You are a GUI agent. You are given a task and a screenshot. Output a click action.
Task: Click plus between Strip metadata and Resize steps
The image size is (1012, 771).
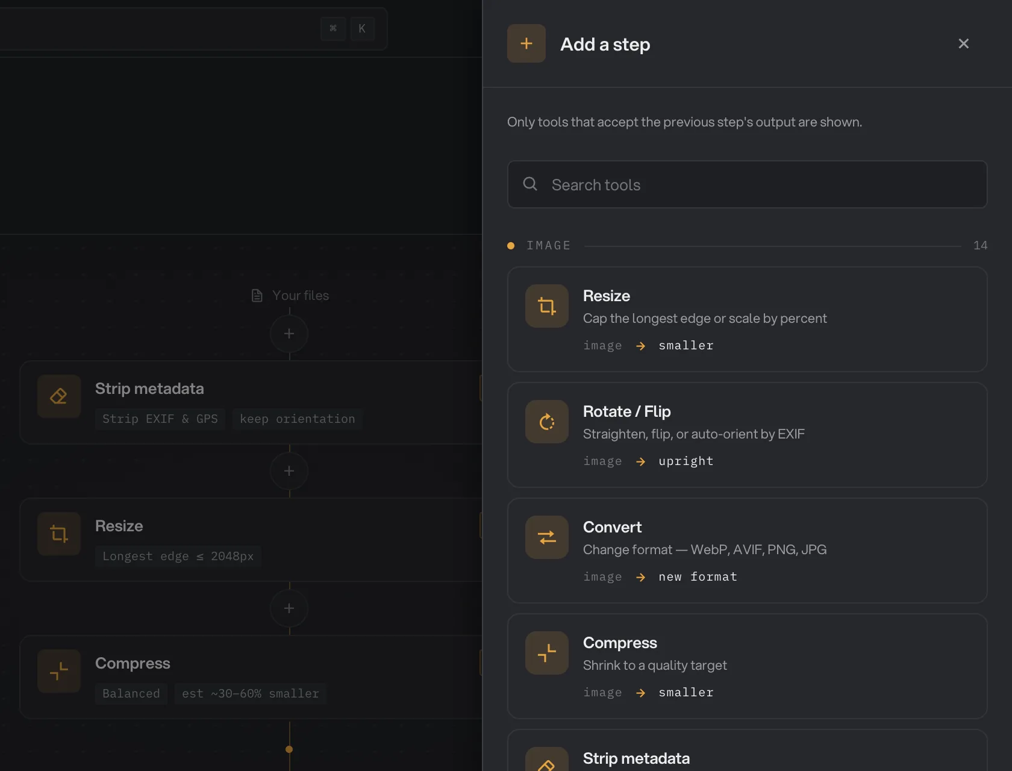pyautogui.click(x=289, y=471)
